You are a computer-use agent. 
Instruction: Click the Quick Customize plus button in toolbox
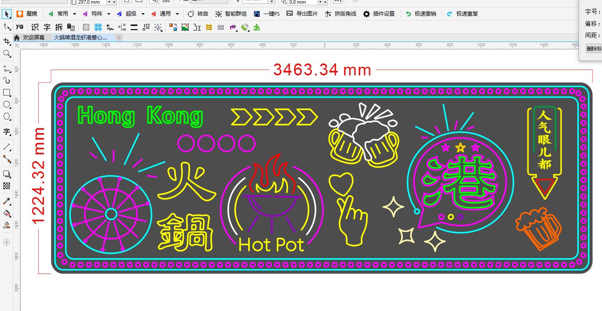[7, 242]
